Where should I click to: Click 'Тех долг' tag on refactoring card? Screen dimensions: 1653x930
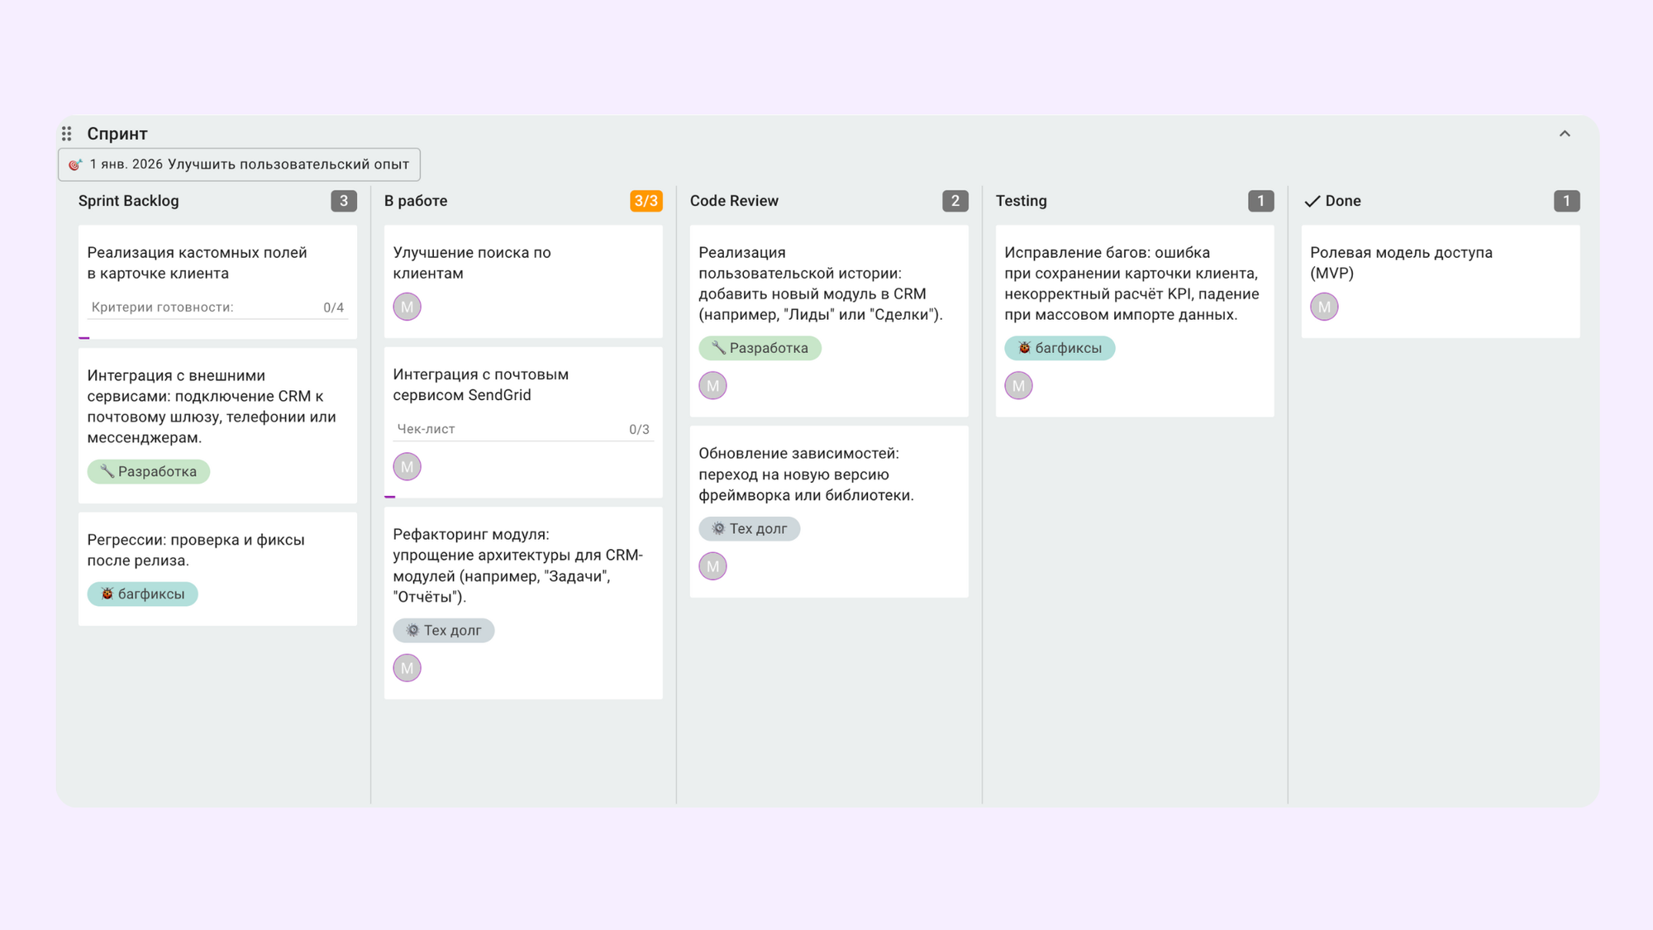(x=444, y=631)
